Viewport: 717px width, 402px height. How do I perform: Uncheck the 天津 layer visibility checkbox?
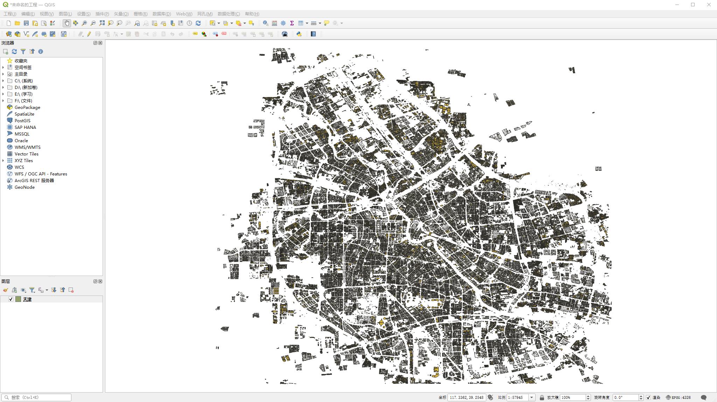tap(11, 299)
